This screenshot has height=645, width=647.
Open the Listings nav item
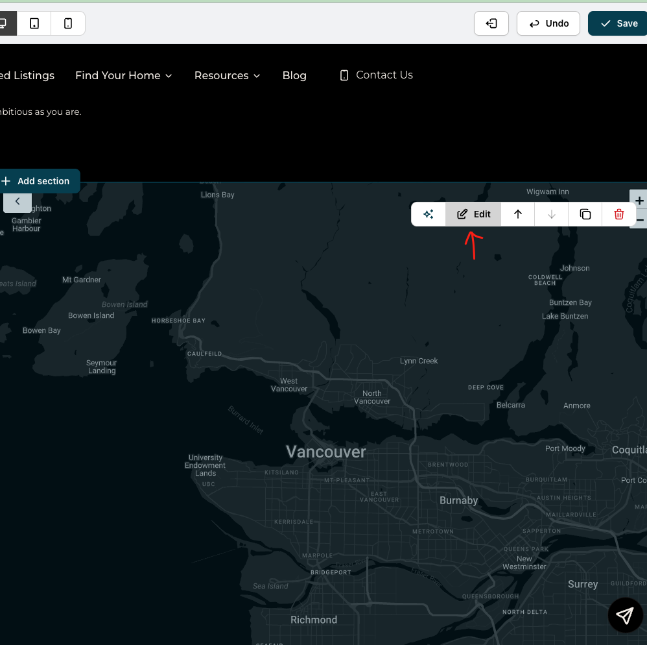pyautogui.click(x=27, y=75)
